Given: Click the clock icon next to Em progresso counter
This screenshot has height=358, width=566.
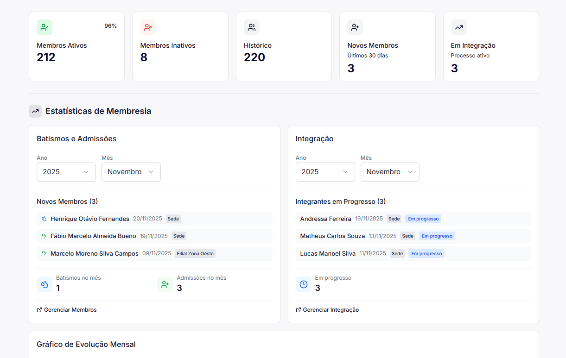Looking at the screenshot, I should coord(303,284).
